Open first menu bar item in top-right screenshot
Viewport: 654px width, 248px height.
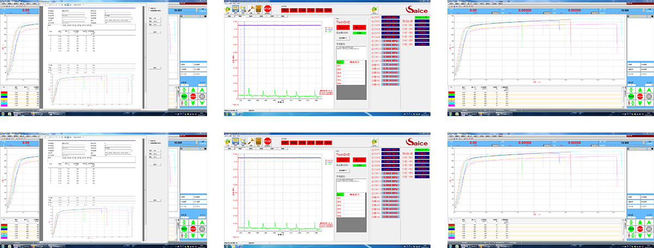450,4
